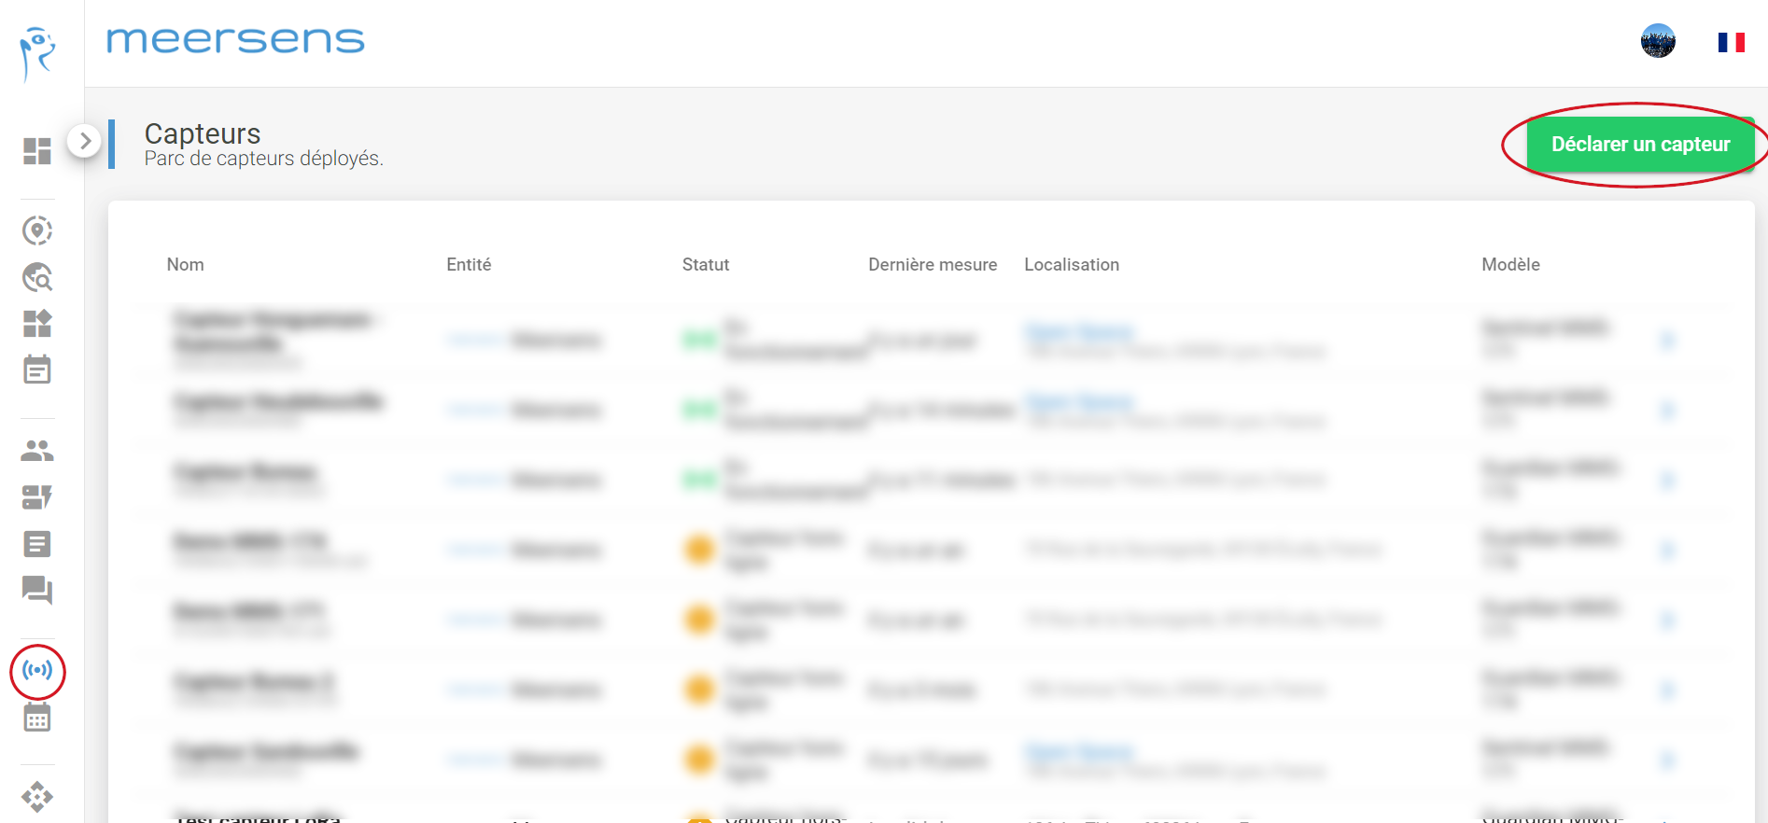Open the user profile avatar
The width and height of the screenshot is (1768, 823).
click(x=1658, y=42)
